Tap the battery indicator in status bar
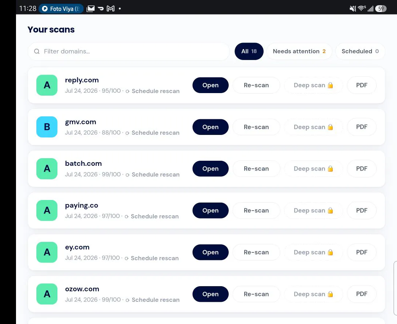 coord(381,9)
